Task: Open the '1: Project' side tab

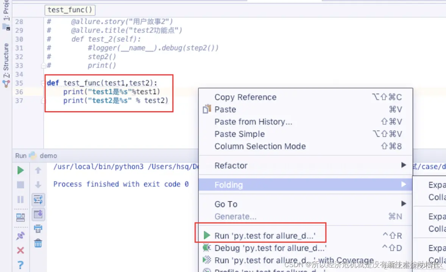Action: click(6, 10)
